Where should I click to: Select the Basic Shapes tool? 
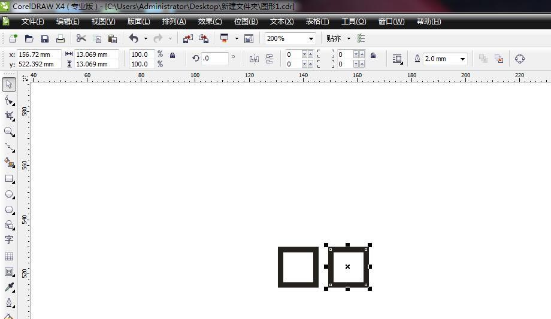pos(9,225)
